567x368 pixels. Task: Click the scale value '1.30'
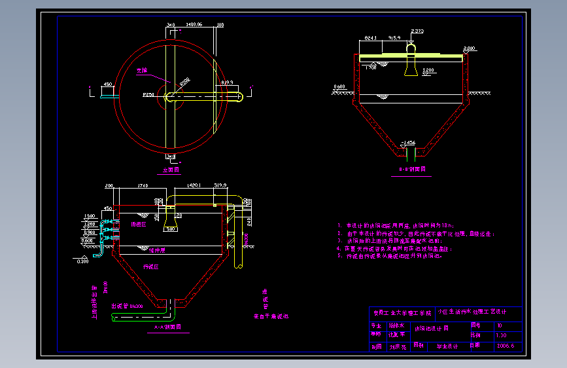pos(501,335)
